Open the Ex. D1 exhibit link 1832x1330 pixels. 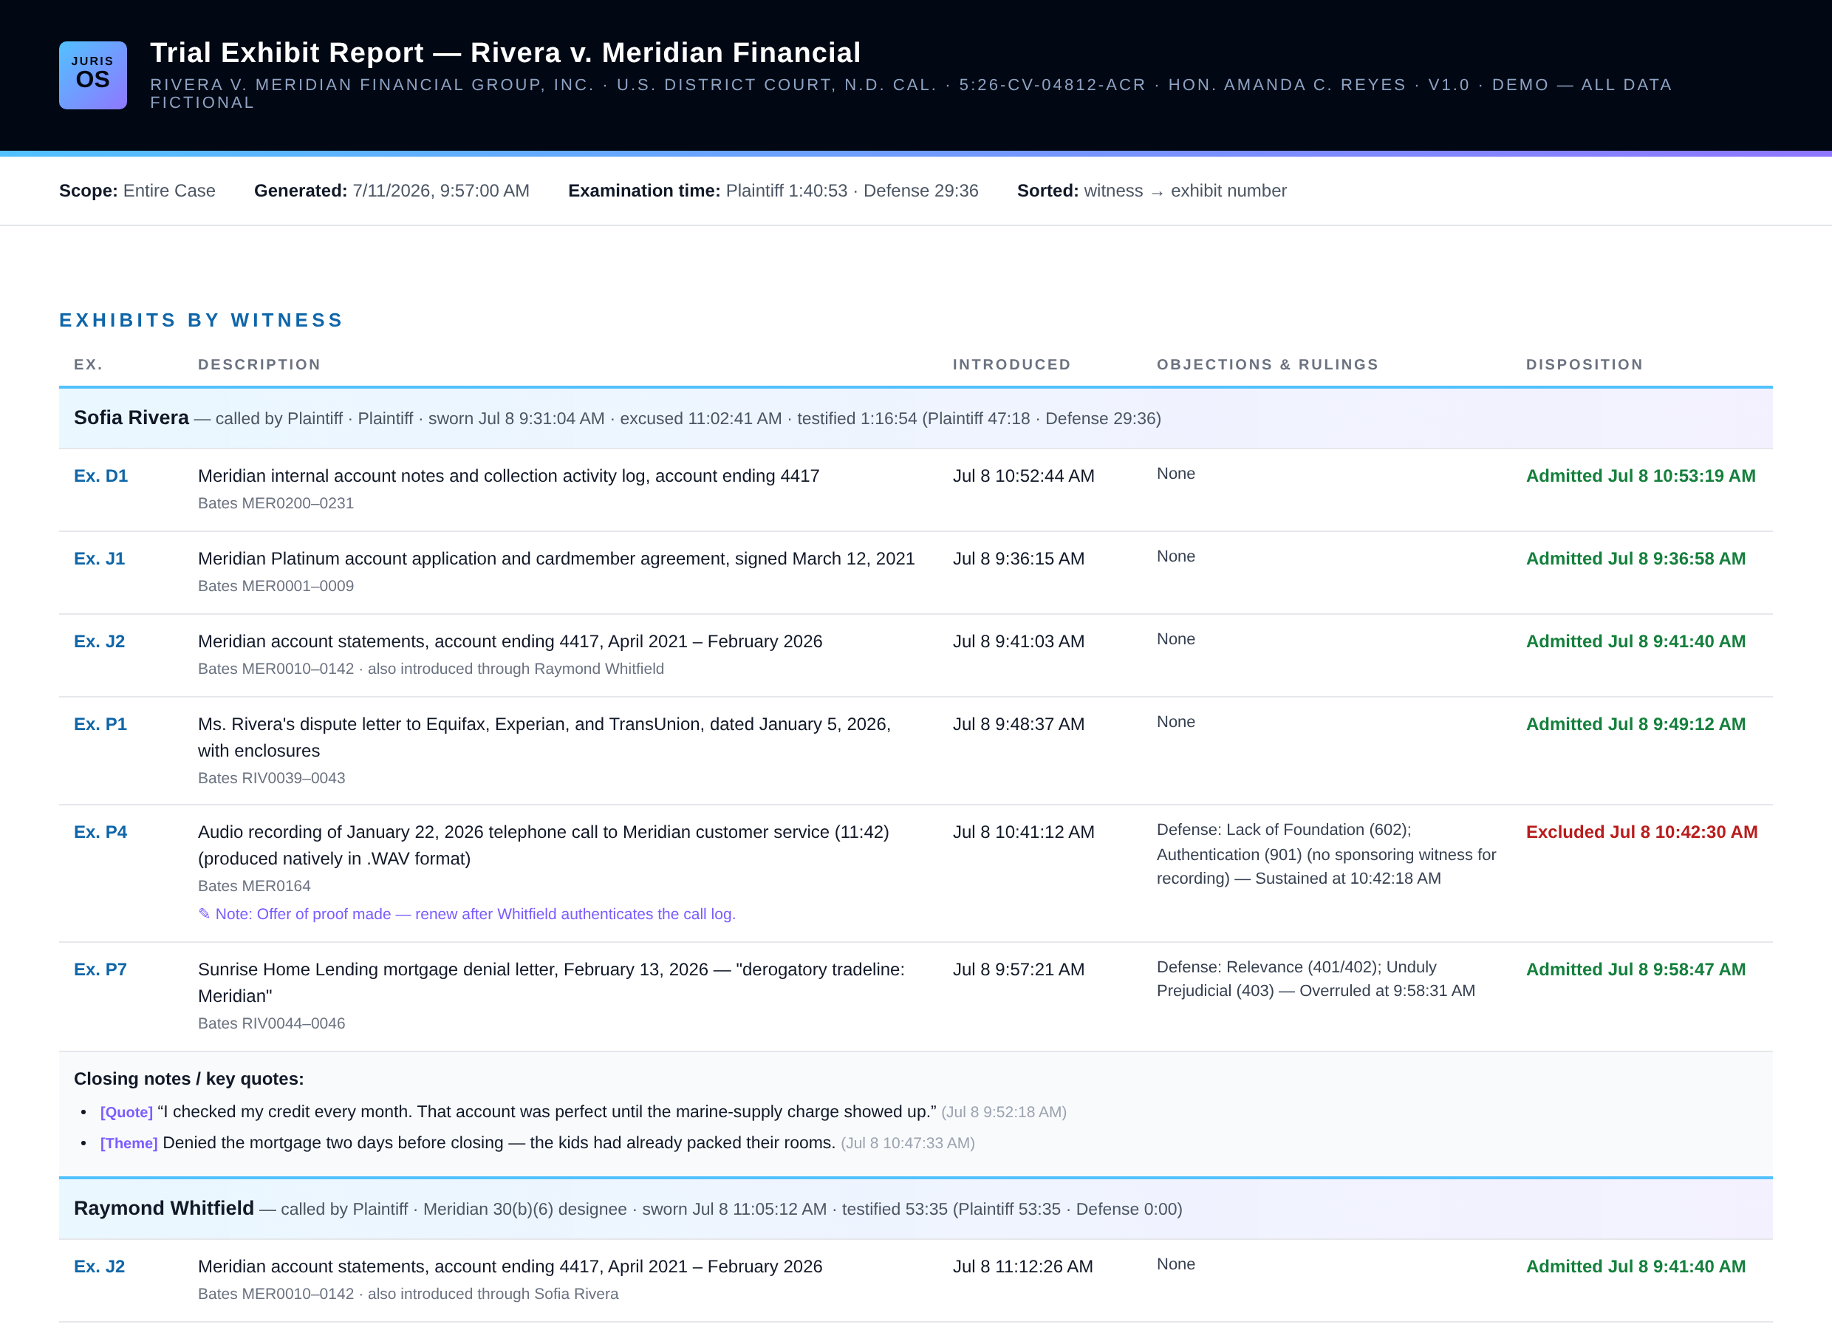click(101, 476)
